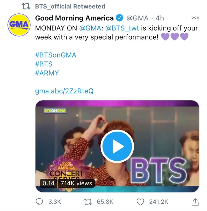Open the #BTSonGMA hashtag
Image resolution: width=207 pixels, height=211 pixels.
pos(56,55)
